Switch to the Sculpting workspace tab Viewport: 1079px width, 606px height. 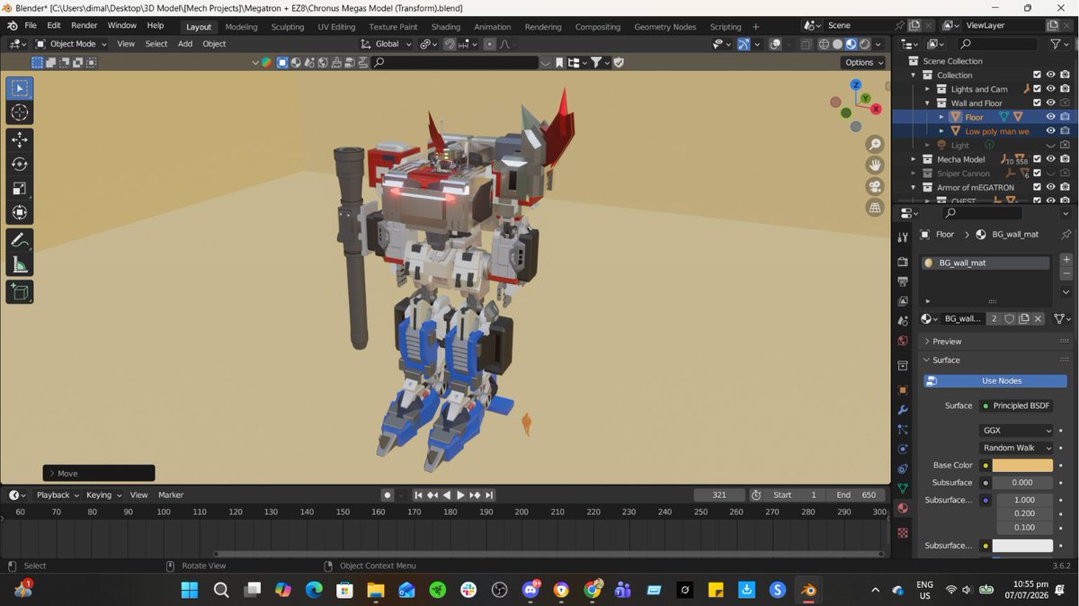point(288,27)
